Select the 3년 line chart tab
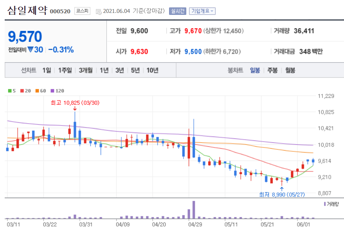Image resolution: width=344 pixels, height=230 pixels. (120, 70)
